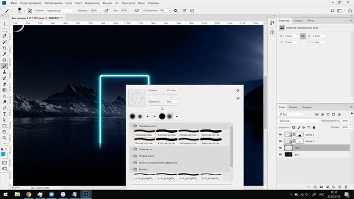Select the Eraser tool
Screen dimensions: 354x199
[4, 84]
